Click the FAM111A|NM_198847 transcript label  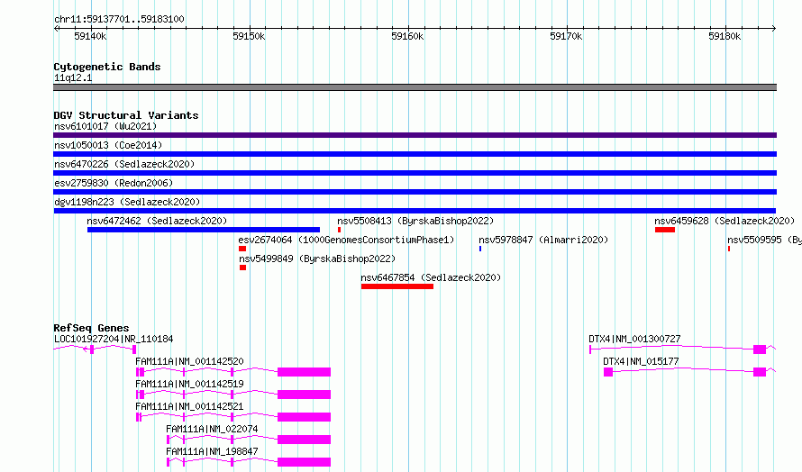click(212, 451)
